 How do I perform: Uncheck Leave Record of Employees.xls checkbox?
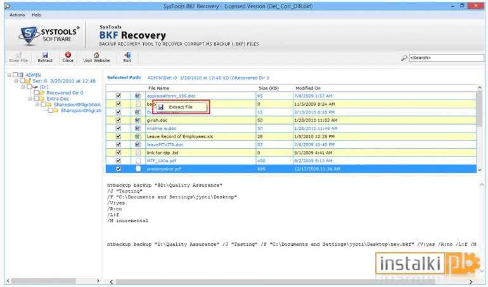coord(119,136)
